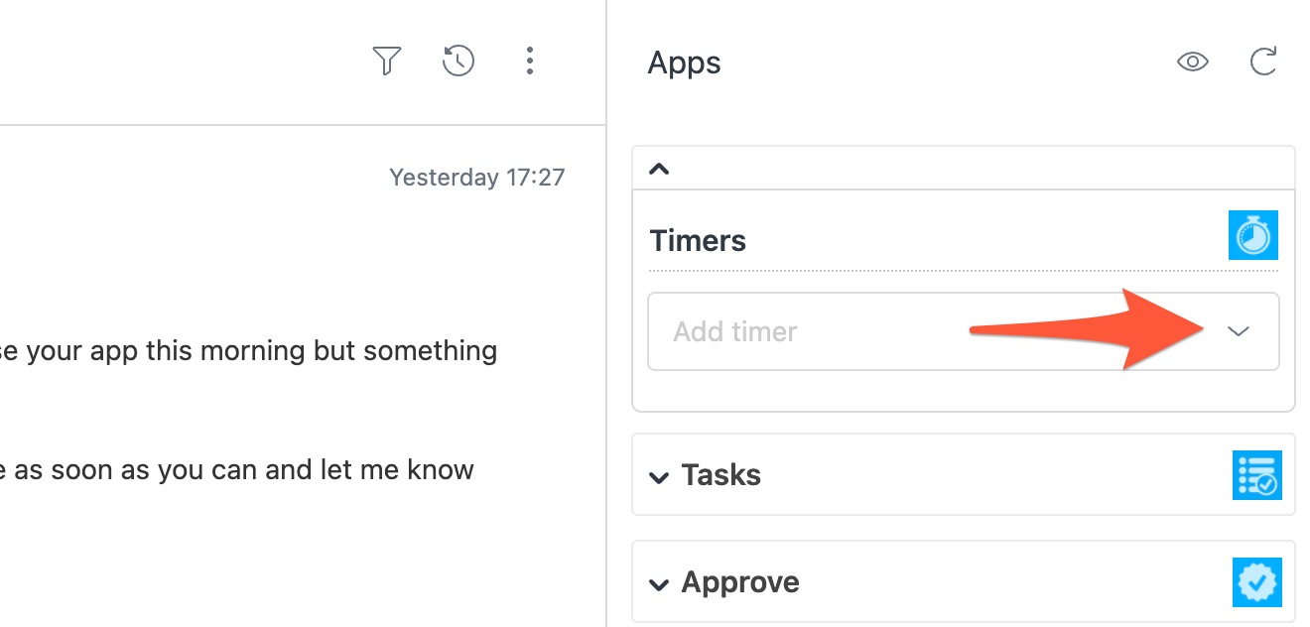This screenshot has height=627, width=1310.
Task: Click the Tasks checklist app icon
Action: (x=1256, y=475)
